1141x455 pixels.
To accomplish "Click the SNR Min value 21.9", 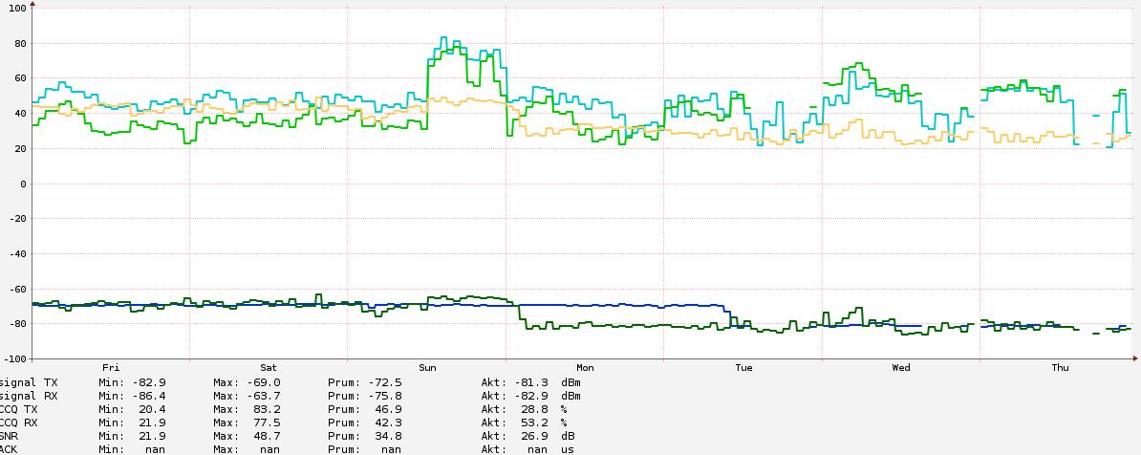I will (153, 436).
